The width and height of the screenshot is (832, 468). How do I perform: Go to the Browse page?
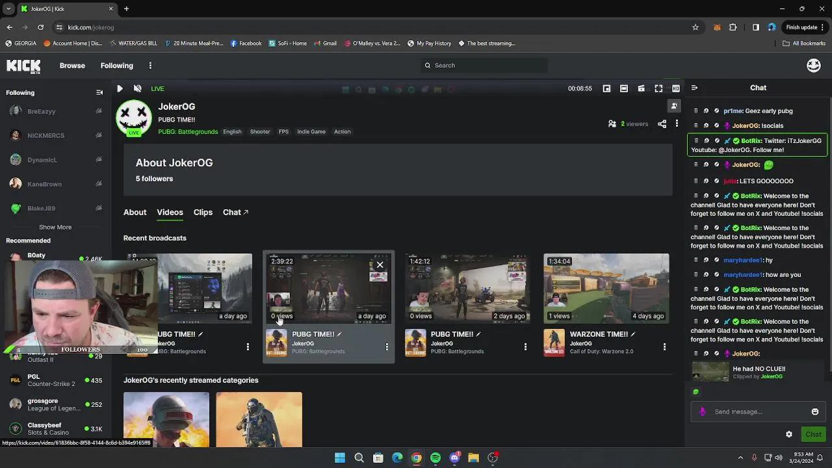(72, 66)
